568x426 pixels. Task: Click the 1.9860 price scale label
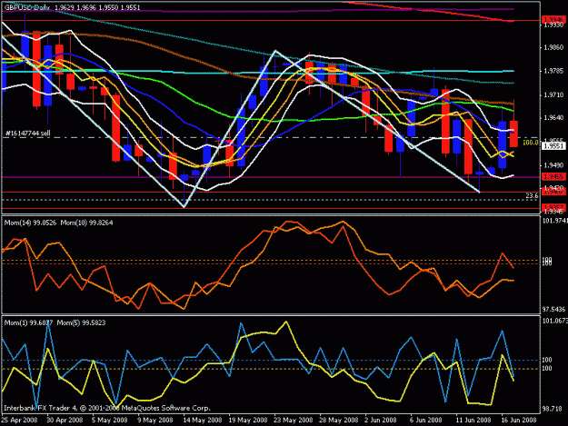[553, 47]
